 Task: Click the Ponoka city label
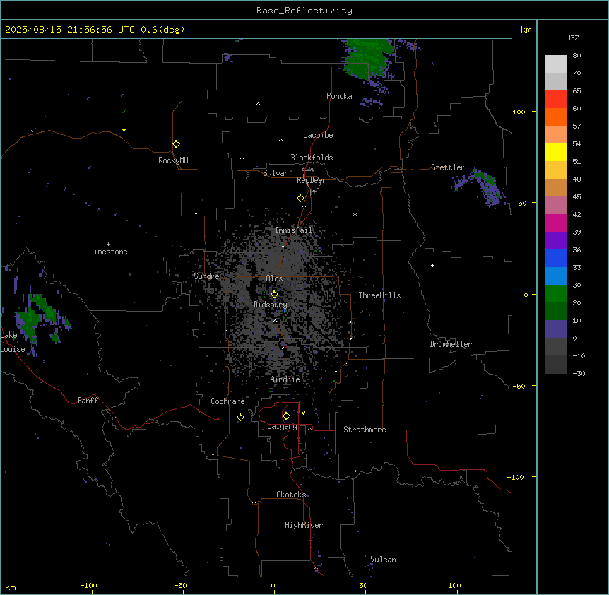tap(339, 96)
